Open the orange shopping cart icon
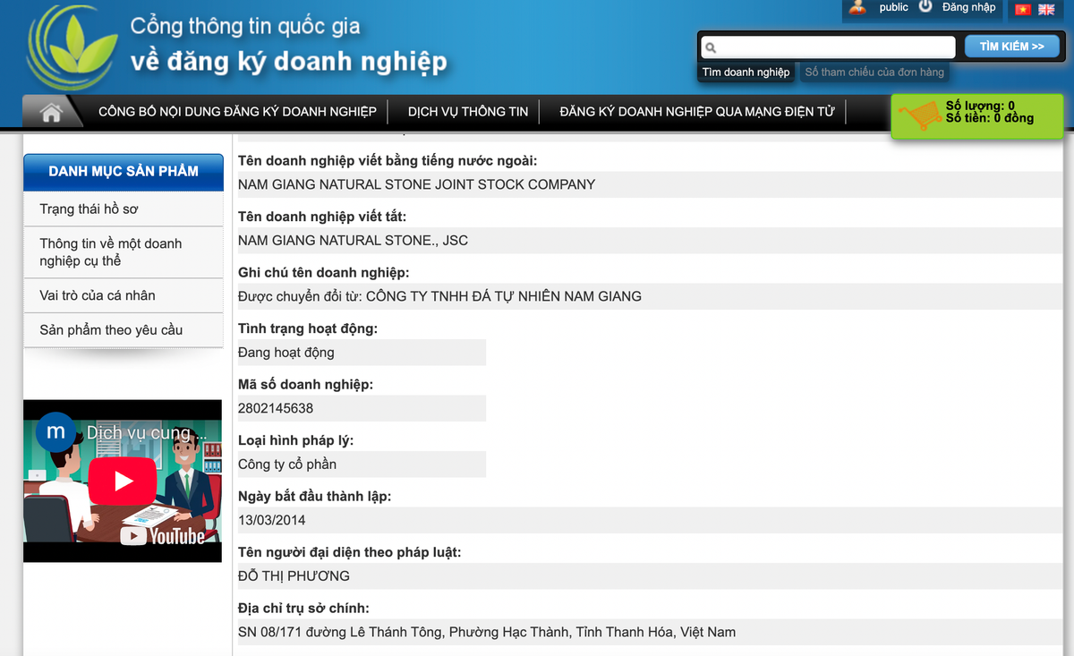 tap(918, 116)
